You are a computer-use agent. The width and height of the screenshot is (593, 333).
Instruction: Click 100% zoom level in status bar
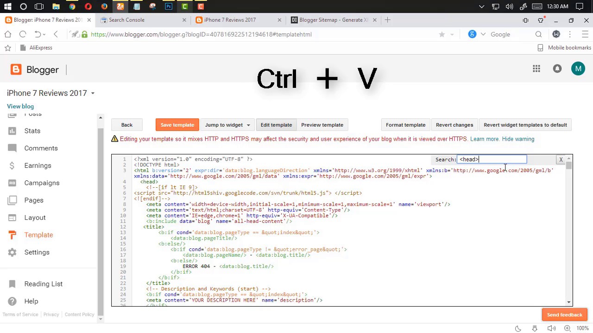click(x=583, y=328)
